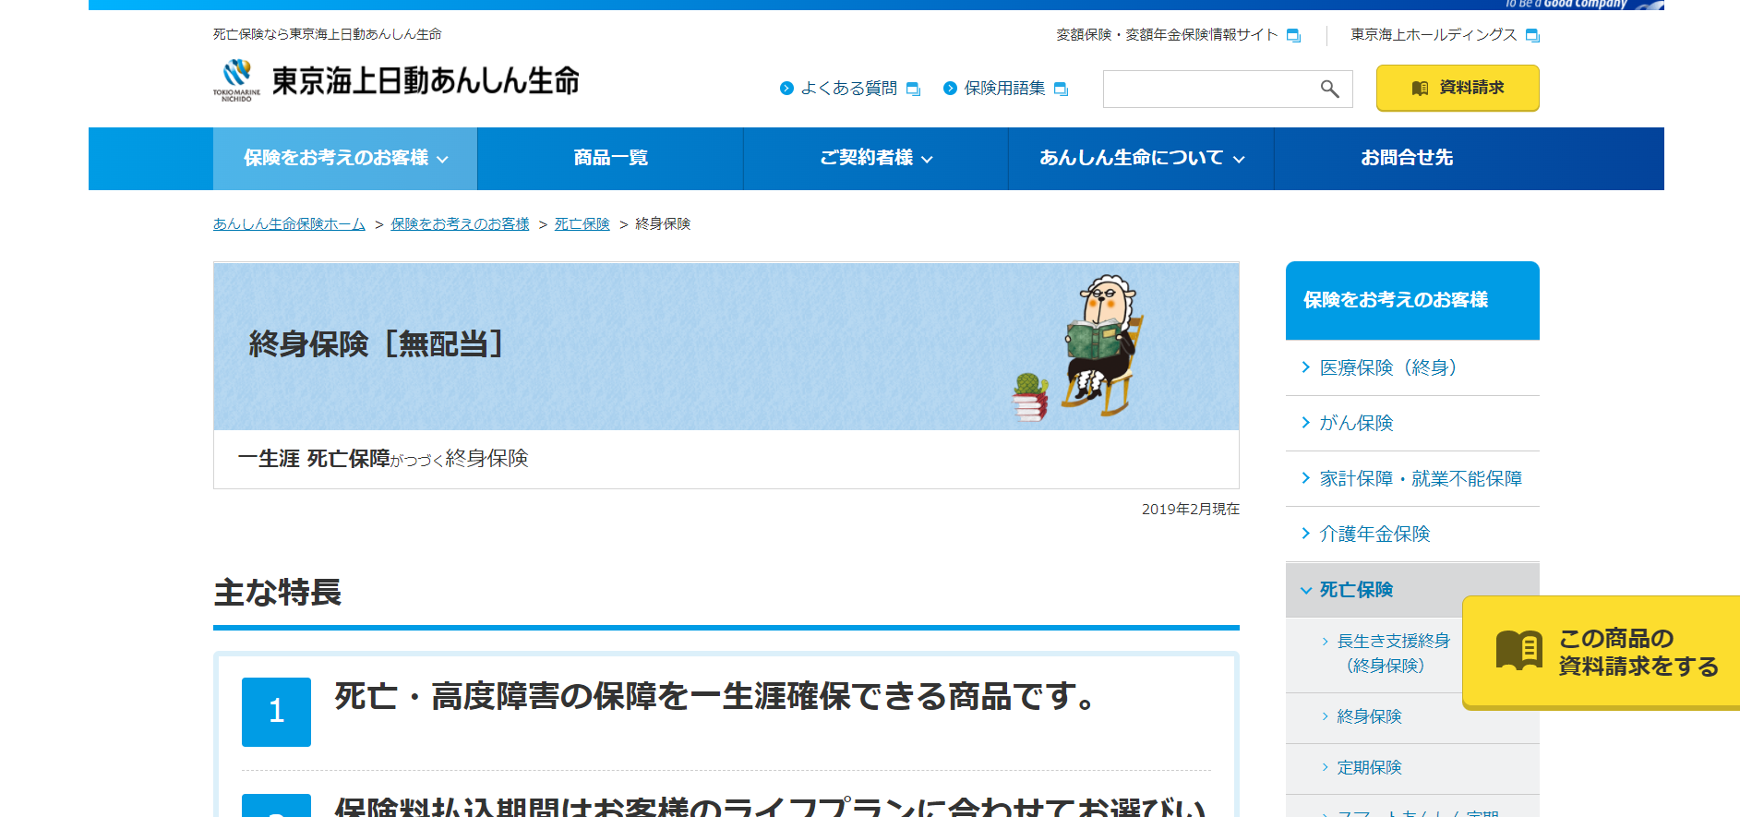Click the arrow icon before 保険用語集
Screen dimensions: 1740x817
(x=950, y=89)
